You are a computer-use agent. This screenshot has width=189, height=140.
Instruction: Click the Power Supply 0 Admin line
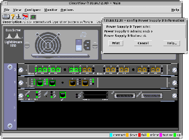(x=128, y=31)
